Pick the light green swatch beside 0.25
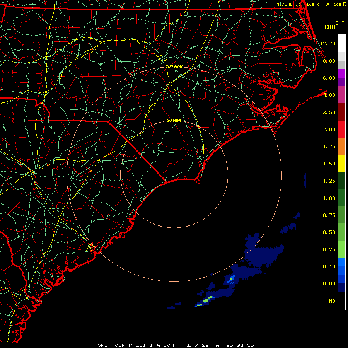 point(341,249)
